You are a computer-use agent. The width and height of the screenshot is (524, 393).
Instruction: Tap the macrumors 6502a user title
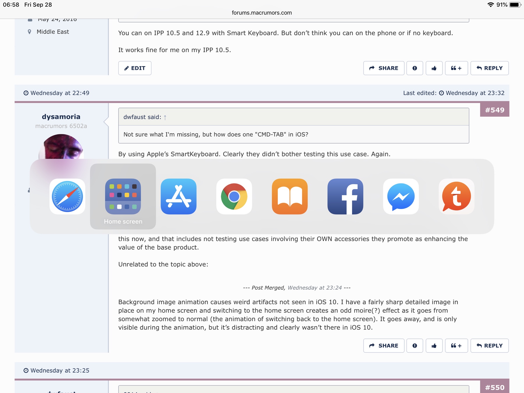(x=61, y=126)
